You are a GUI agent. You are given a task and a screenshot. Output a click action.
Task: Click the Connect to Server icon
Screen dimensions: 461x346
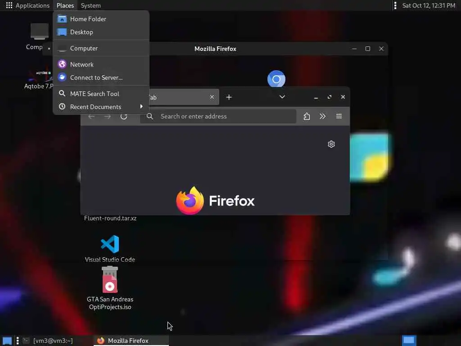tap(62, 77)
